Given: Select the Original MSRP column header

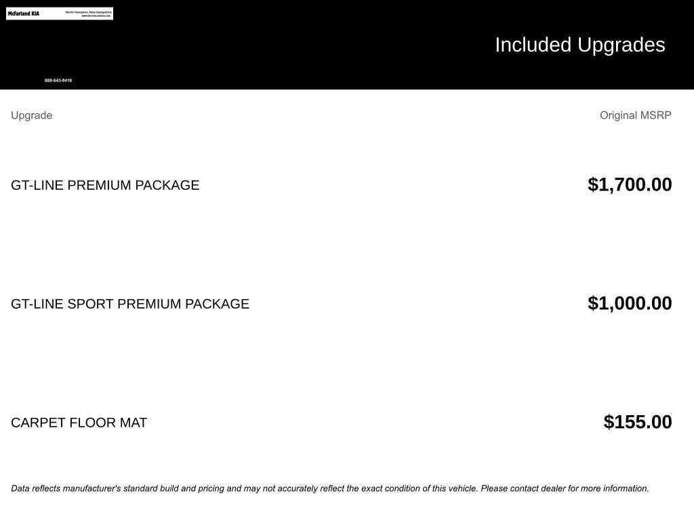Looking at the screenshot, I should pyautogui.click(x=635, y=115).
